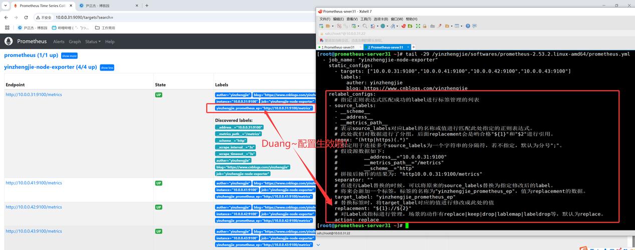Screen dimensions: 635x250
Task: Open Graph in the Prometheus navbar
Action: (75, 41)
